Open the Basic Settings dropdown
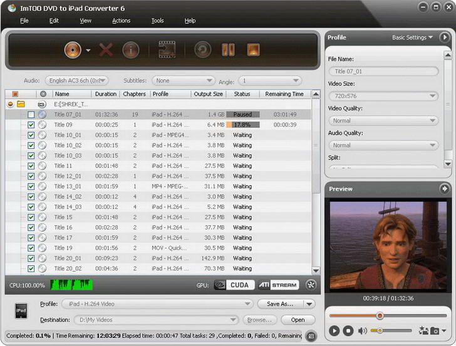This screenshot has height=346, width=456. (412, 38)
